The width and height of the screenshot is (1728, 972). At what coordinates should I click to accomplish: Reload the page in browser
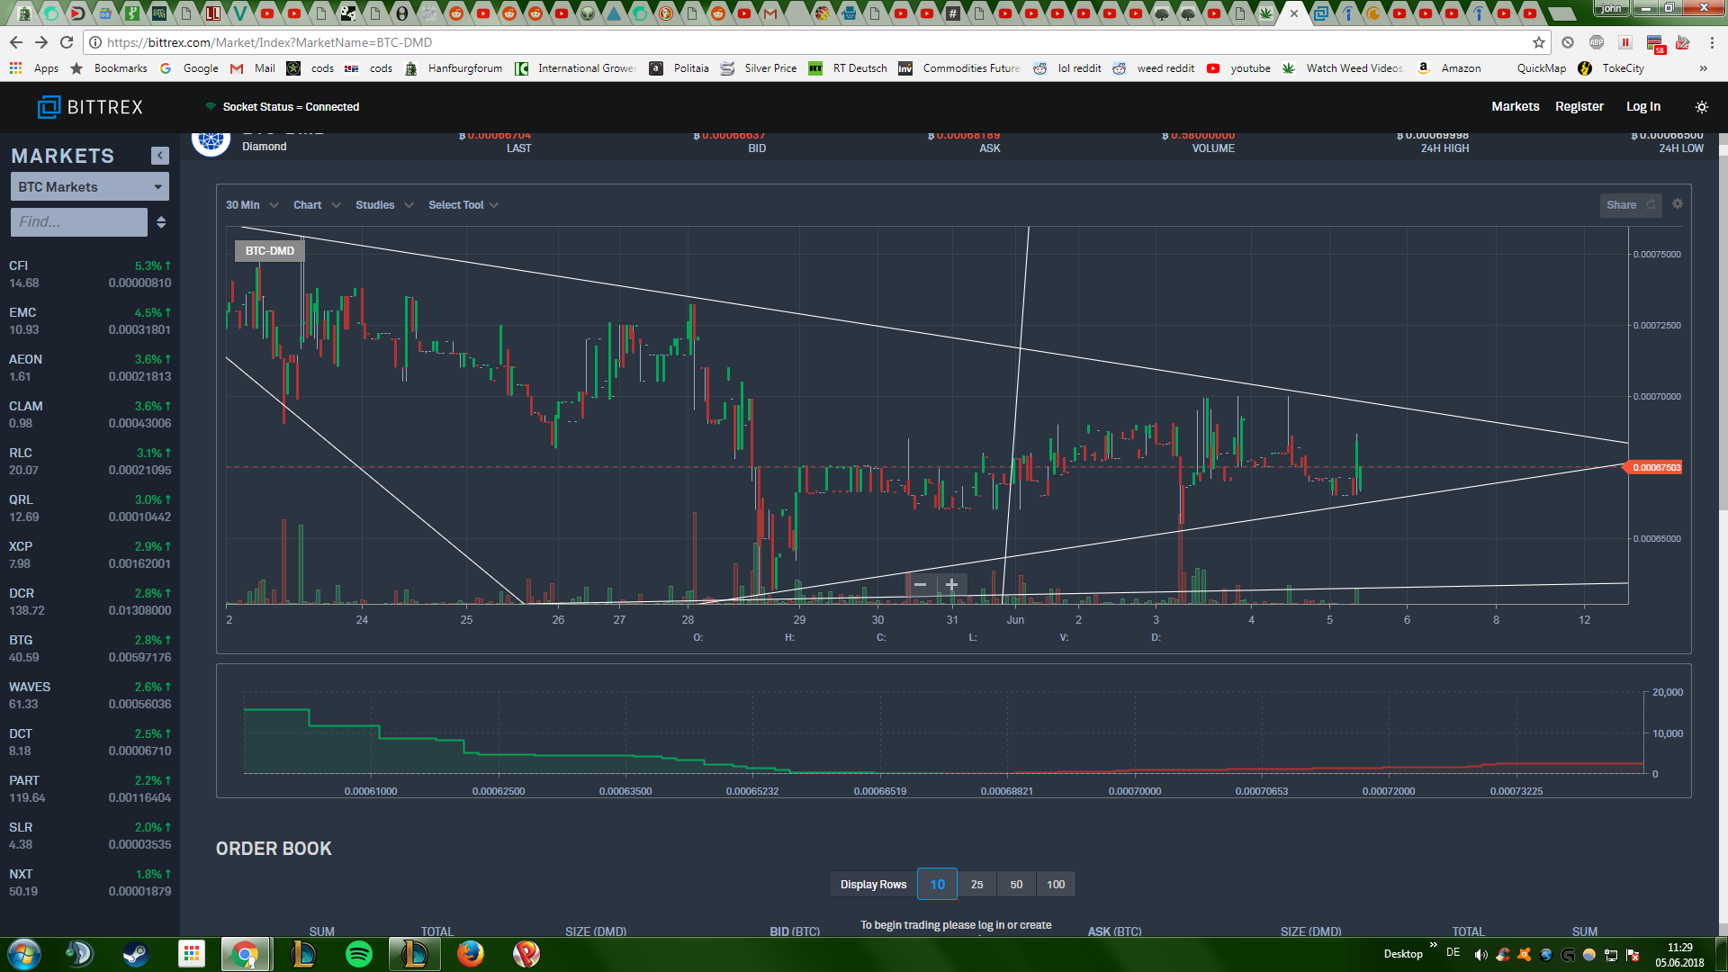(67, 42)
